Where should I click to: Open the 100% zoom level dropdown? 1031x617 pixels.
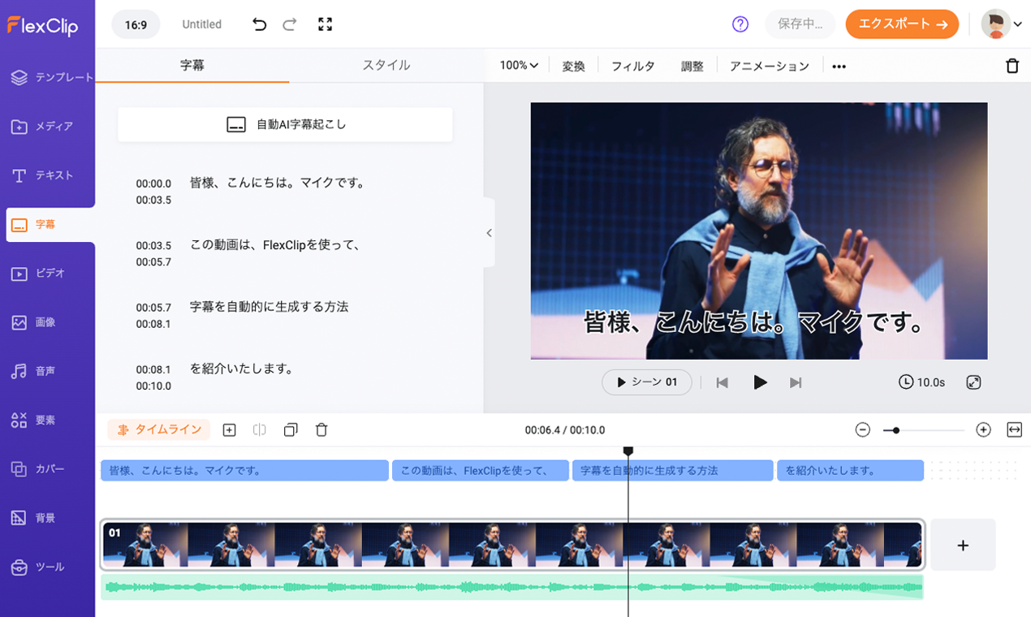(x=517, y=65)
